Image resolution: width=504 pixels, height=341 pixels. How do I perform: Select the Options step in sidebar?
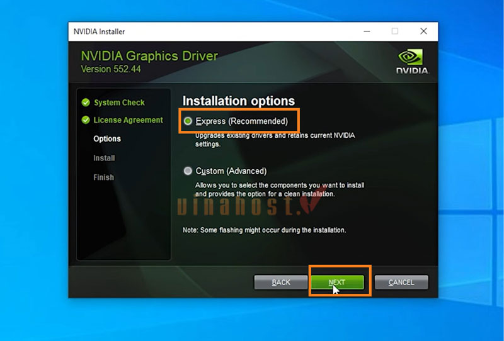pos(107,138)
